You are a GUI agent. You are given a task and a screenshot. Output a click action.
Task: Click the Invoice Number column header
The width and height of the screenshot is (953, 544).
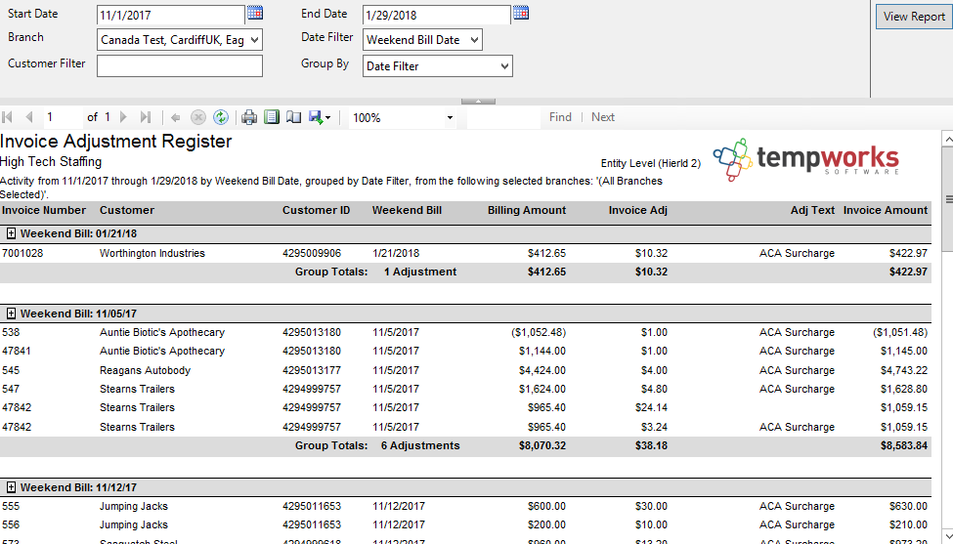tap(44, 210)
